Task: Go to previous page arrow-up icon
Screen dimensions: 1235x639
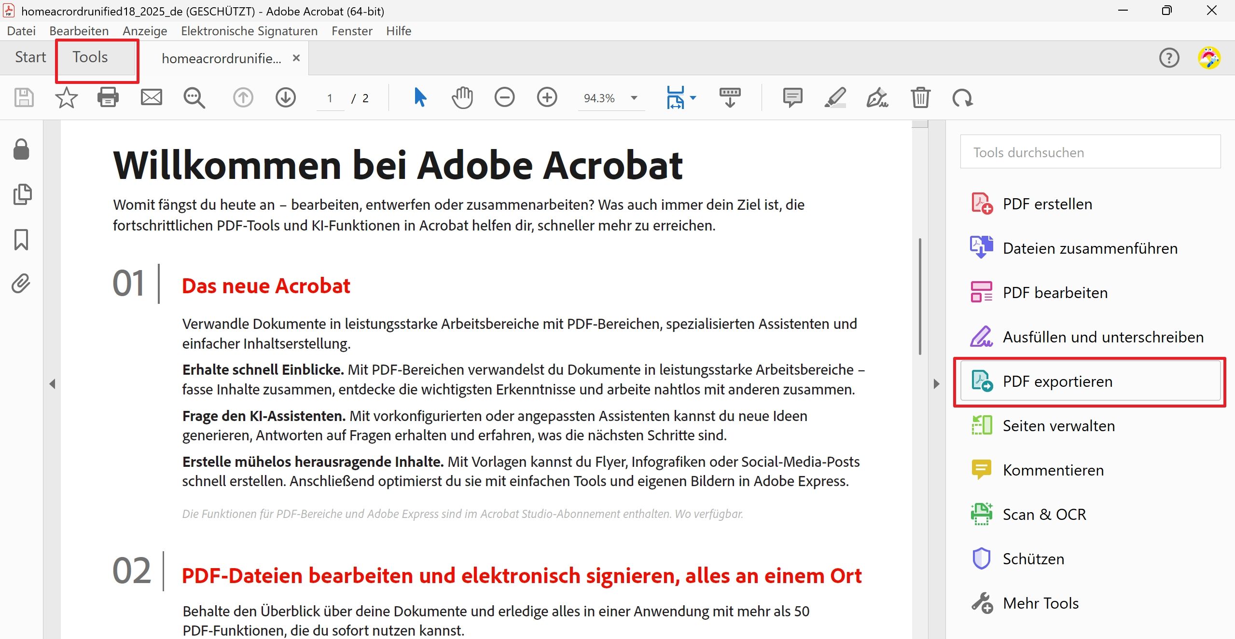Action: (243, 98)
